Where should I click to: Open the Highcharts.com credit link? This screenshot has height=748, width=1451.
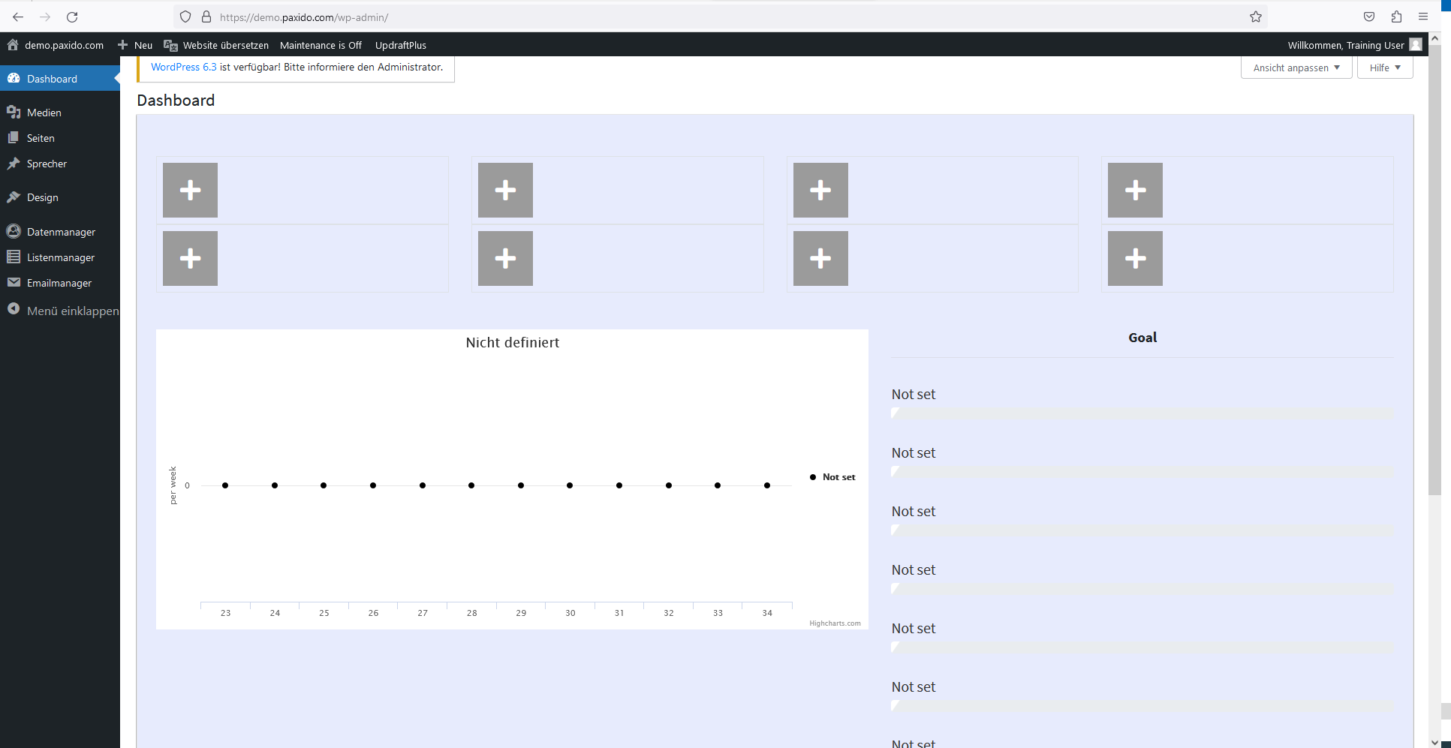tap(835, 623)
